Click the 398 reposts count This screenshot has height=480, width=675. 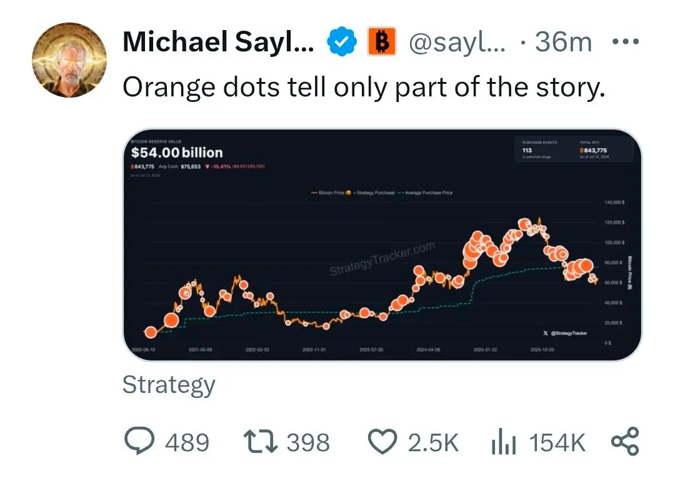[308, 442]
